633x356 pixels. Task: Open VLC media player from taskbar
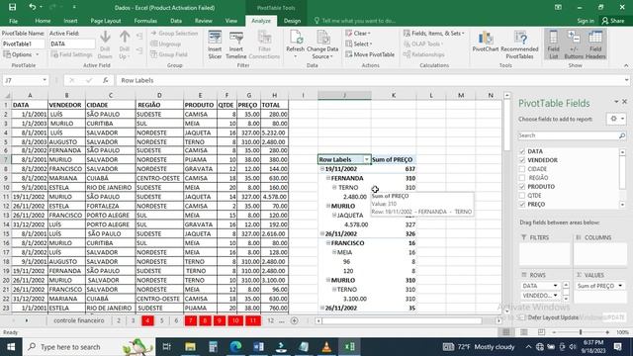tap(326, 347)
